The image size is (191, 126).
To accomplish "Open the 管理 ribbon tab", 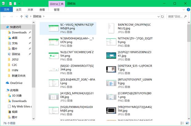I will (56, 10).
